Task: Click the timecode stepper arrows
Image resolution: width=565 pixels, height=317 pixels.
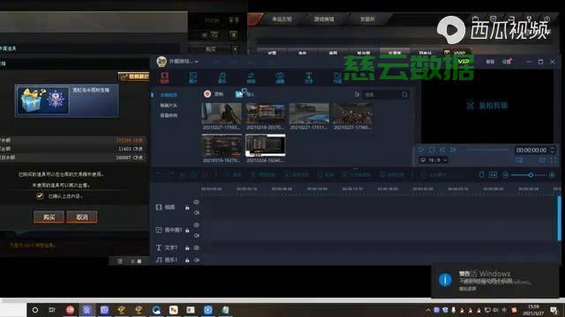Action: (x=553, y=150)
